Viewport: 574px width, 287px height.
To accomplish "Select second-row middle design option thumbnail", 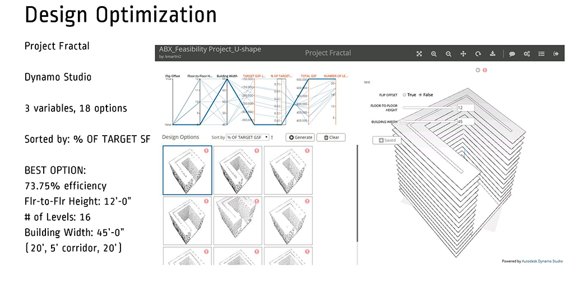I will pos(238,221).
